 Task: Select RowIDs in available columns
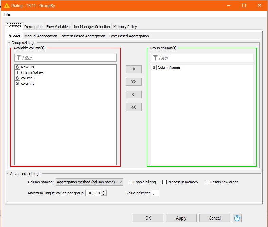65,67
